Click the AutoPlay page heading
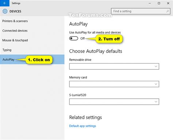Viewport: 173px width, 140px height. 78,24
